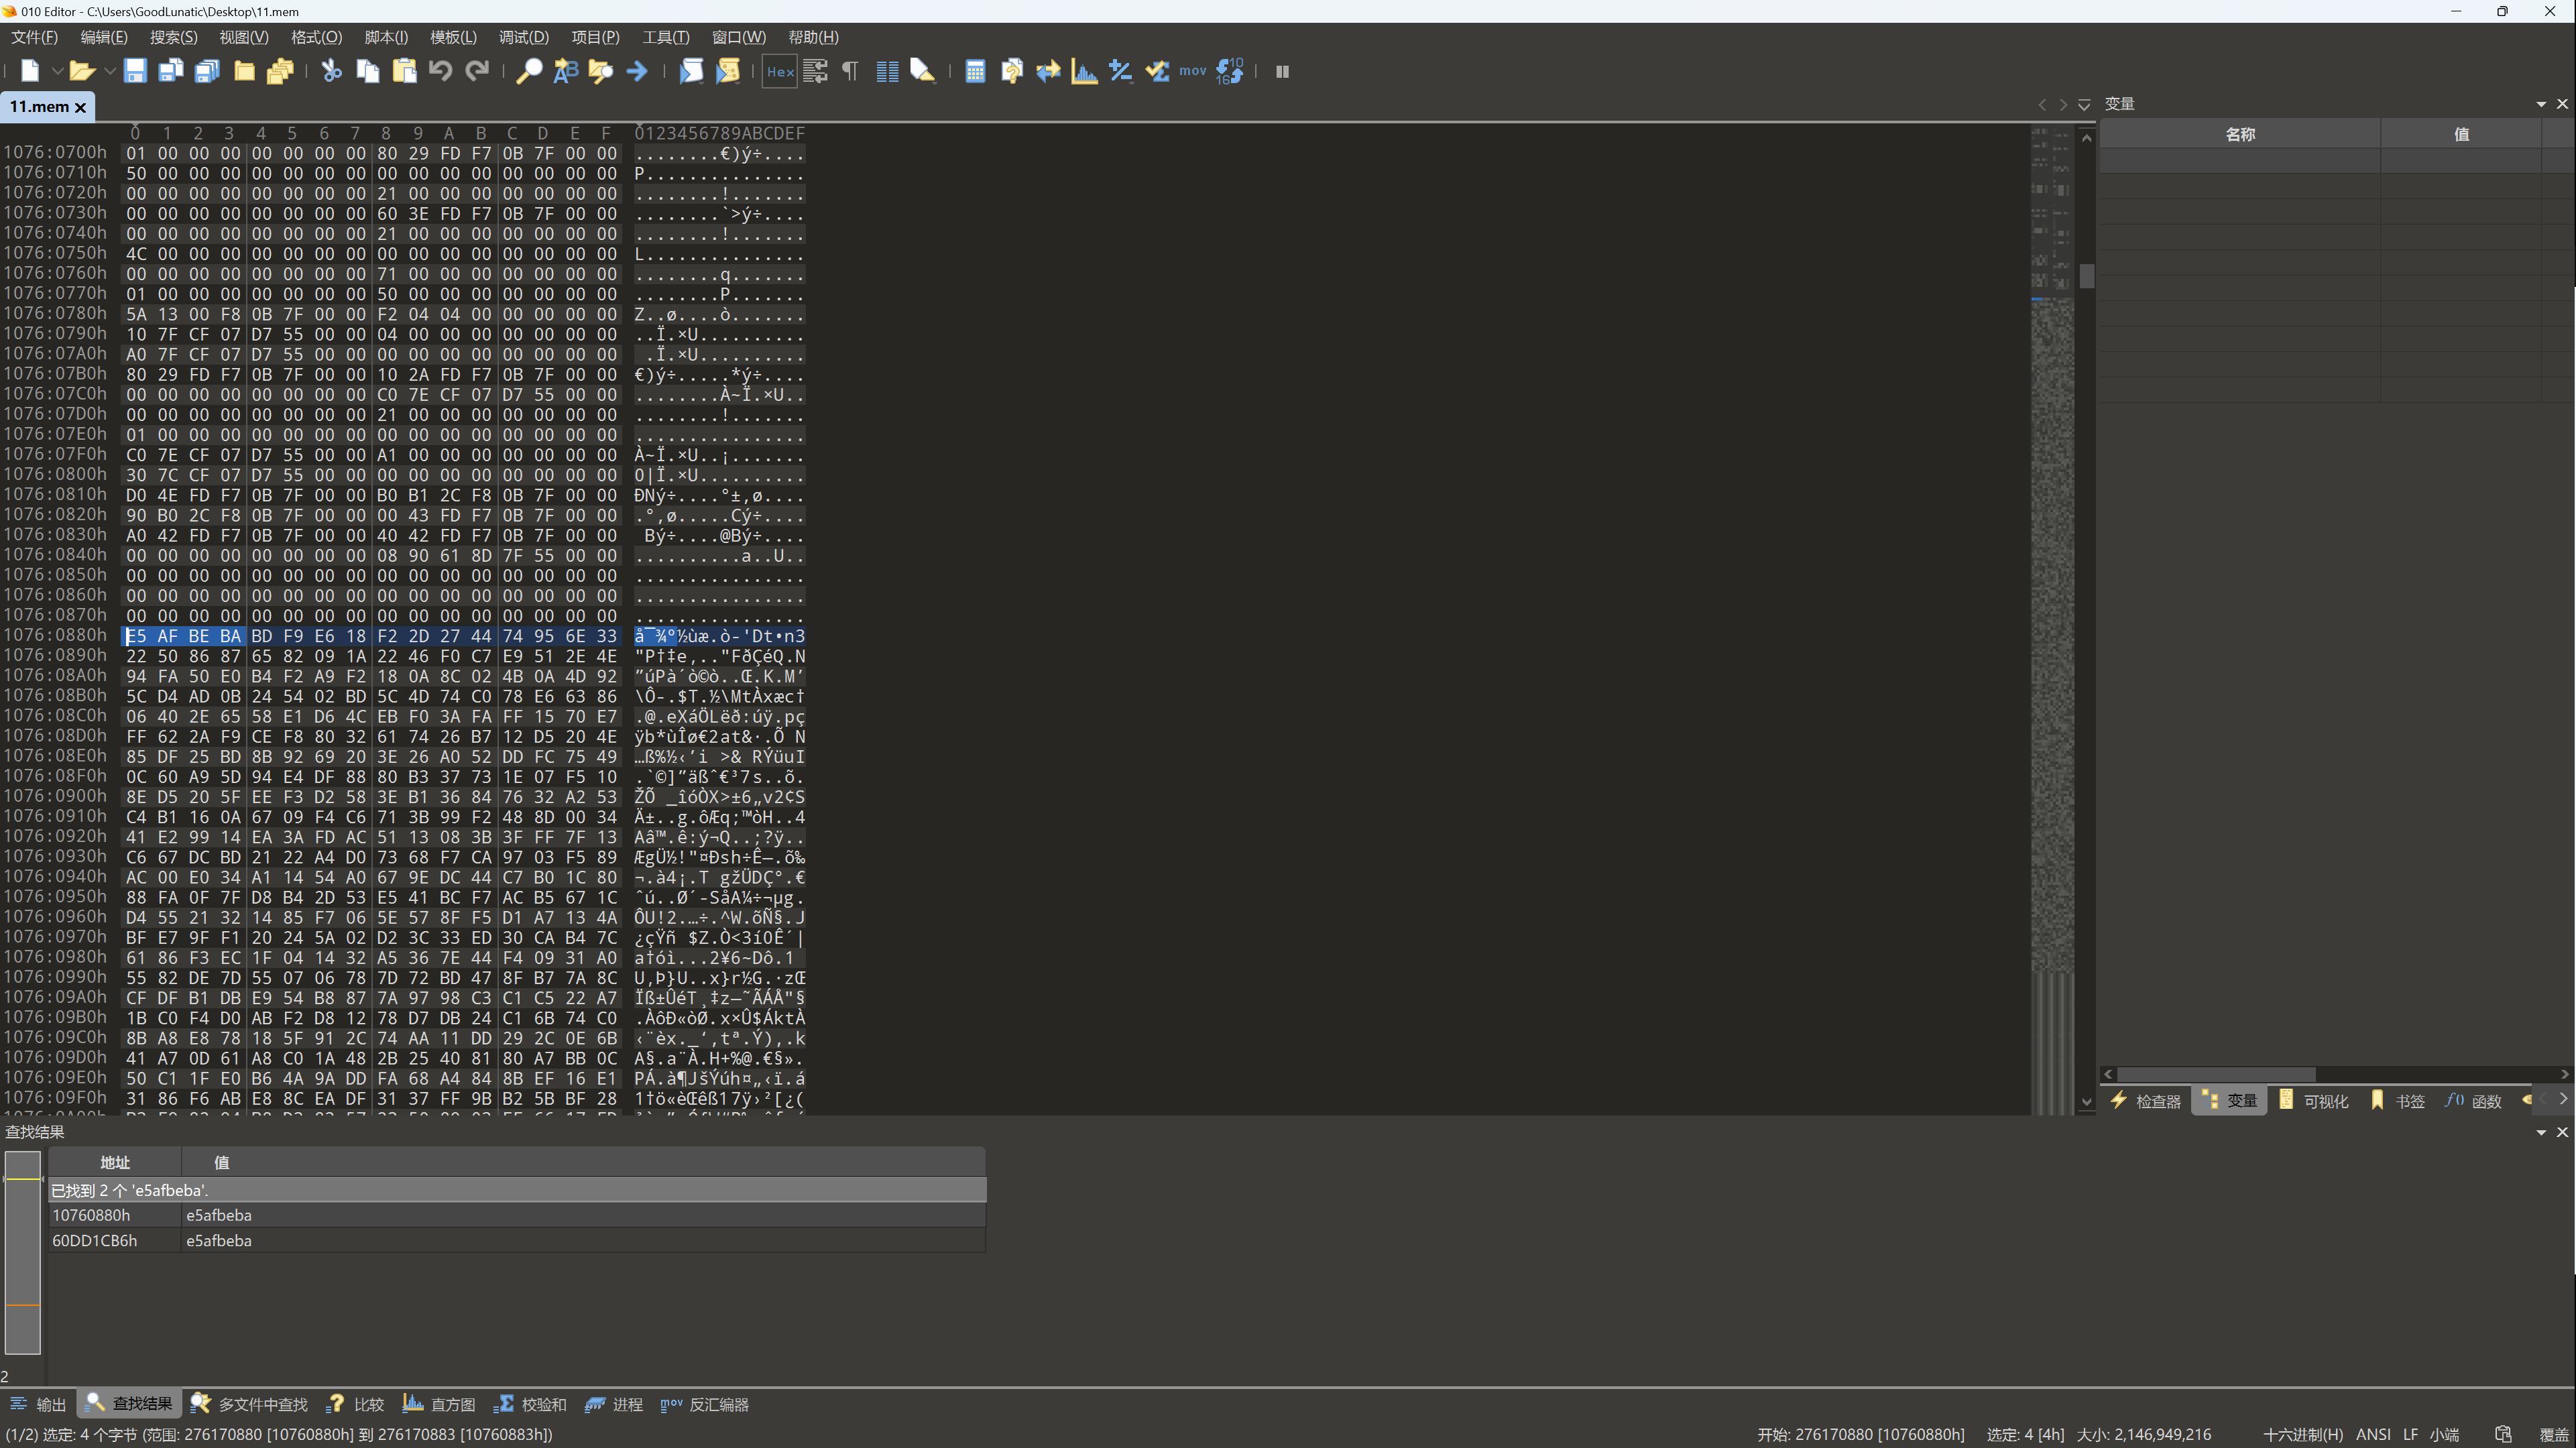Image resolution: width=2576 pixels, height=1448 pixels.
Task: Toggle the column mode icon
Action: 887,71
